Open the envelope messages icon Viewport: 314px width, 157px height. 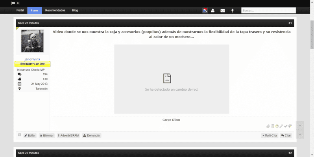tap(223, 11)
